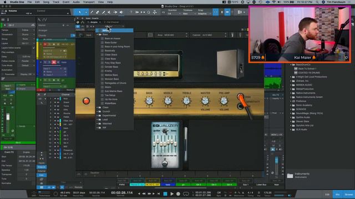
Task: Select the Draw (pencil) tool
Action: 92,12
